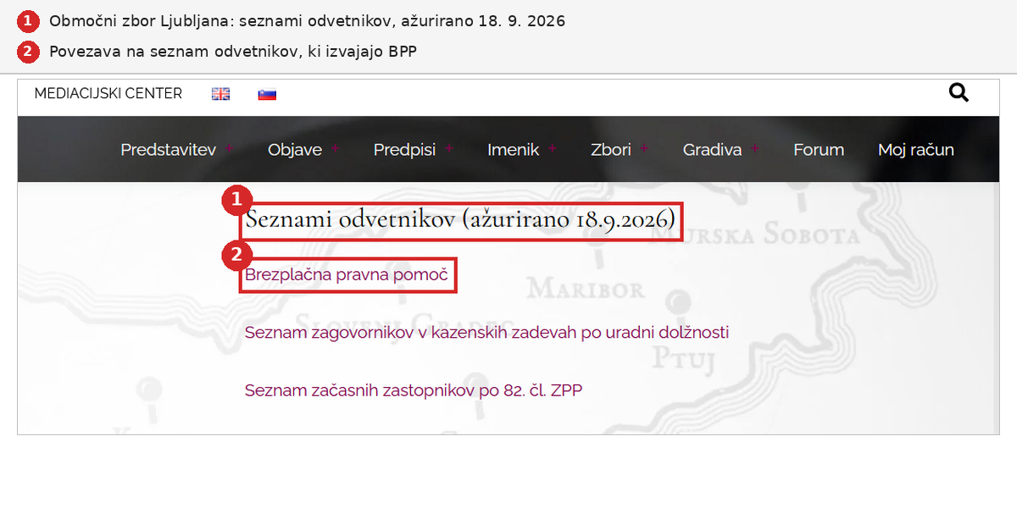Switch language via the UK flag
The image size is (1017, 508).
220,94
